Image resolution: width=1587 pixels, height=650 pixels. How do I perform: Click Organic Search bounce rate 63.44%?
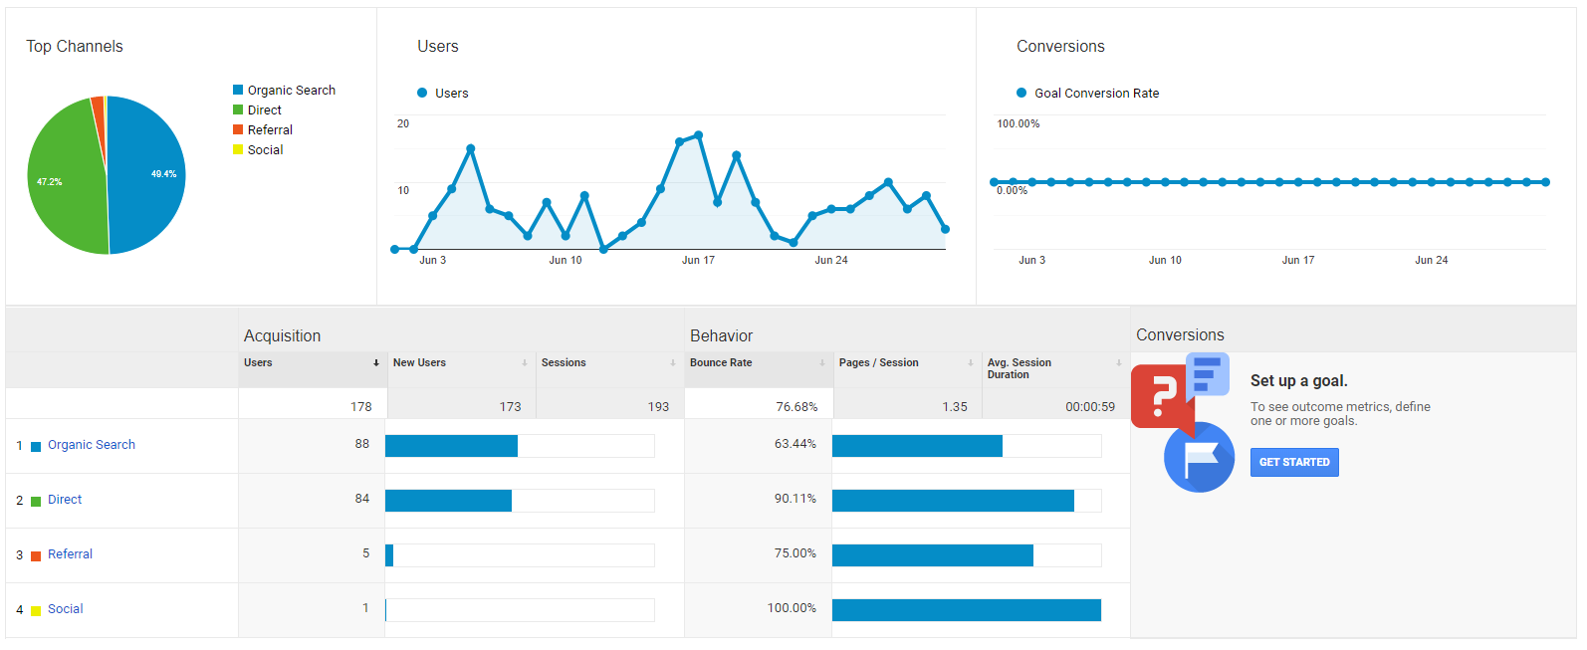pyautogui.click(x=795, y=444)
